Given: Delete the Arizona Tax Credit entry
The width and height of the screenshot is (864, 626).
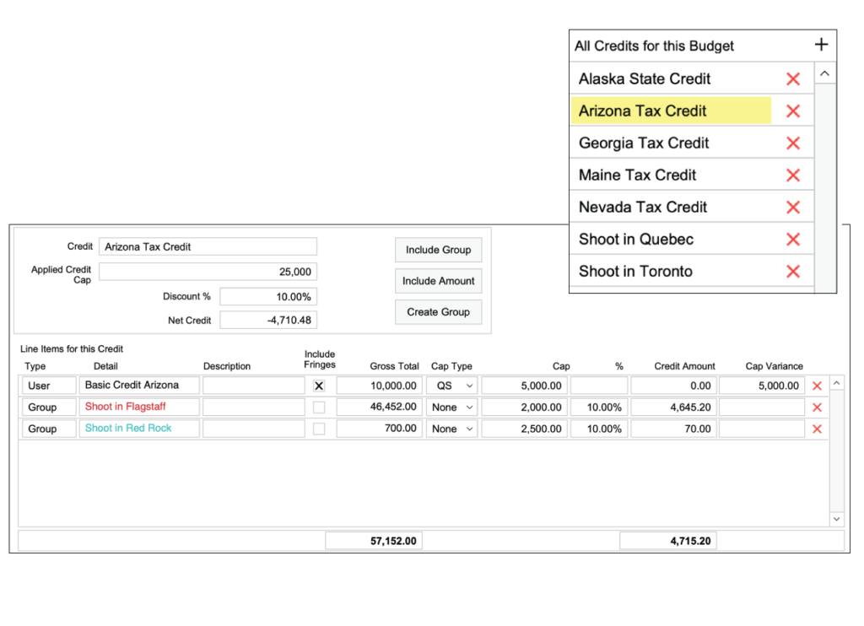Looking at the screenshot, I should tap(793, 111).
